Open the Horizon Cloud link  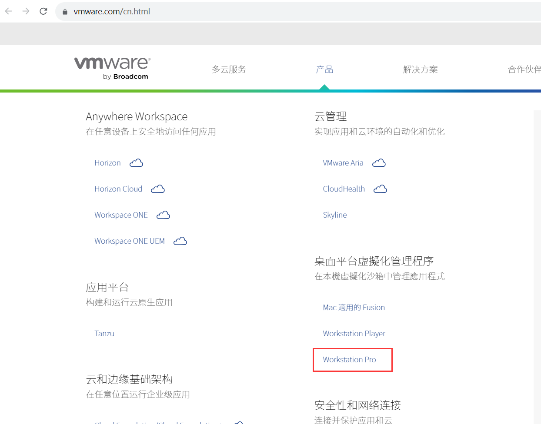click(118, 189)
